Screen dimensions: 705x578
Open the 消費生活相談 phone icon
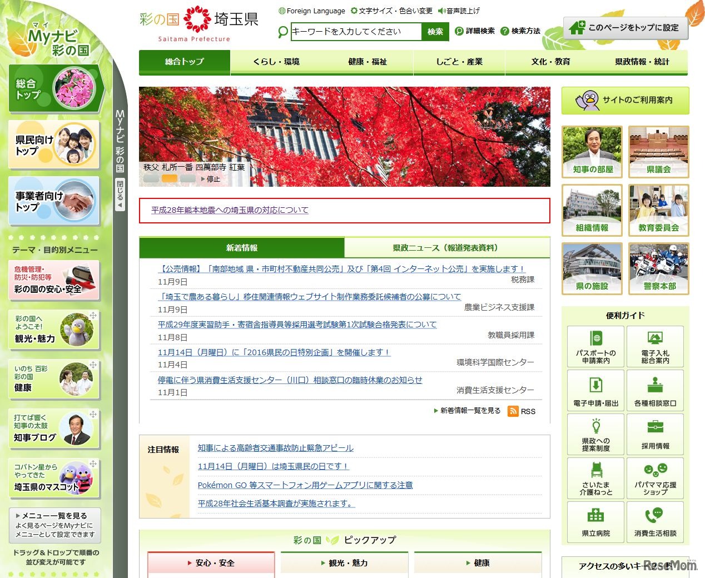655,522
